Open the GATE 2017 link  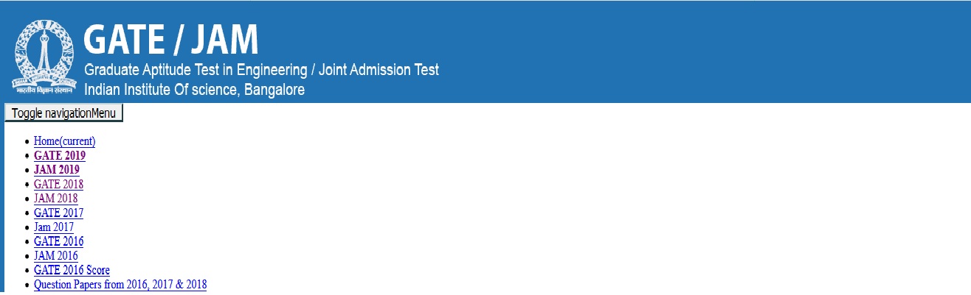58,213
